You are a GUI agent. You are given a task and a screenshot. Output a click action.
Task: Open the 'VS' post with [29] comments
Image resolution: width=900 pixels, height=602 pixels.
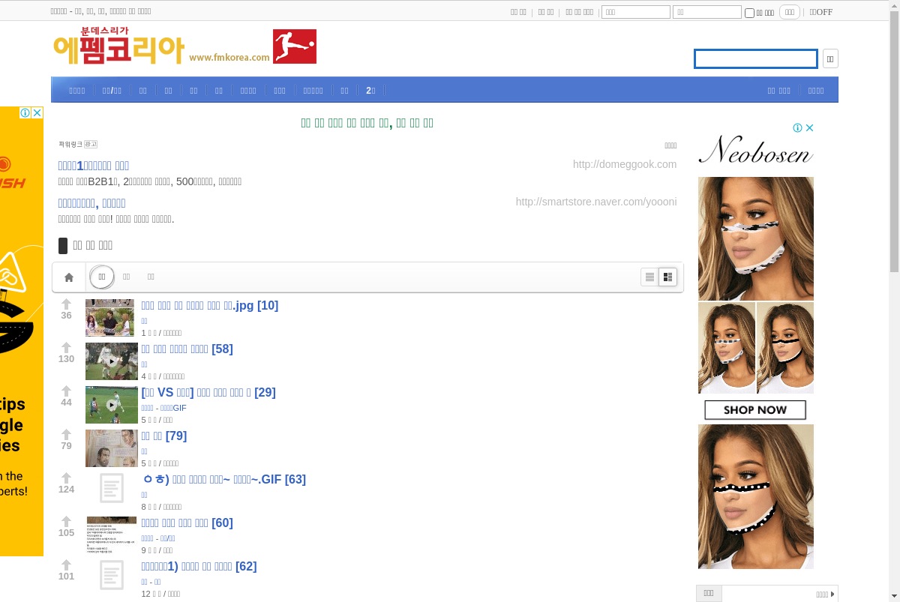[208, 392]
